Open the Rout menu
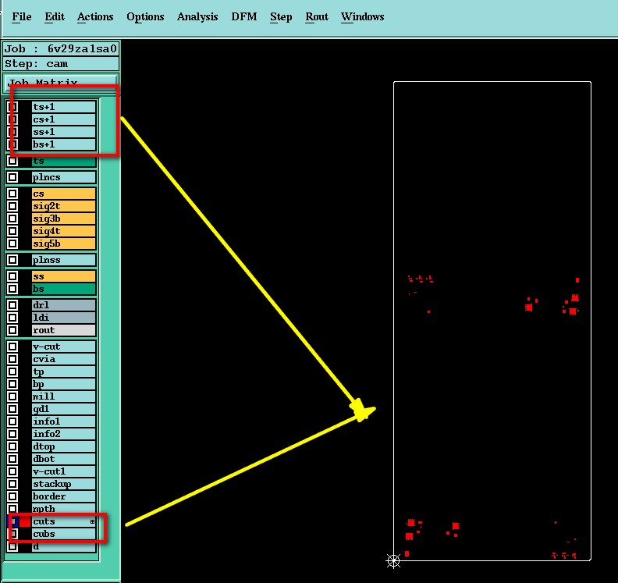Screen dimensions: 618x583 (317, 17)
